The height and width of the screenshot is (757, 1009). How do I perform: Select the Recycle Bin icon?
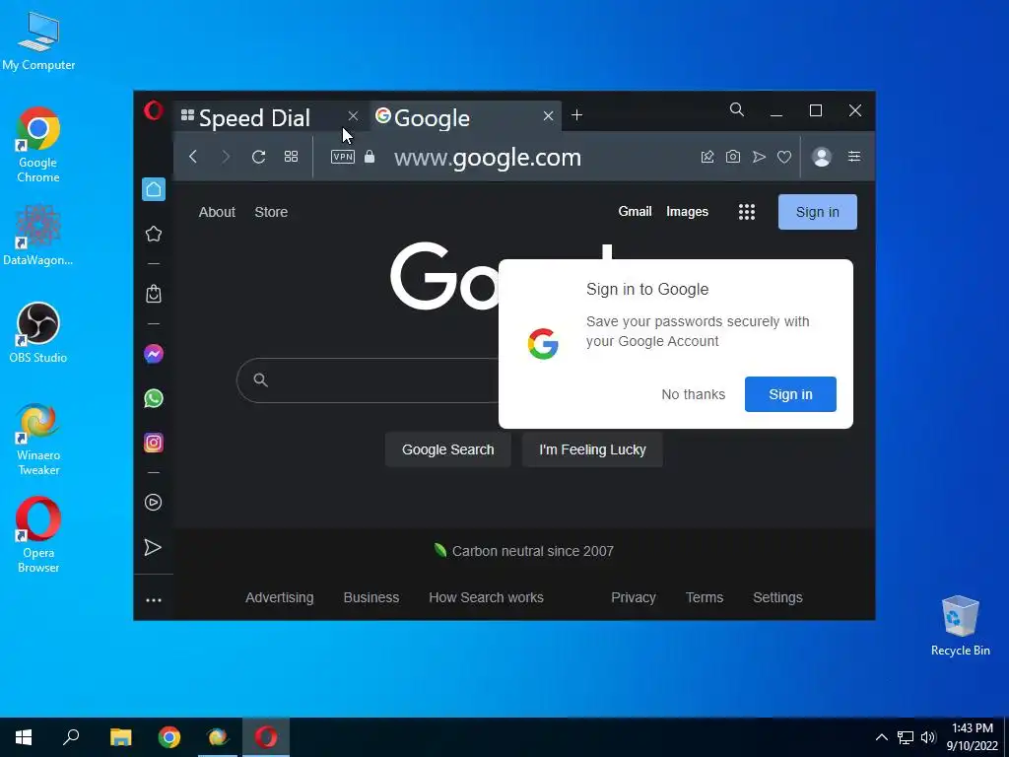960,625
